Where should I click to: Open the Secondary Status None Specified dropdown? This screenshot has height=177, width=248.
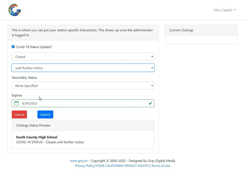[83, 86]
